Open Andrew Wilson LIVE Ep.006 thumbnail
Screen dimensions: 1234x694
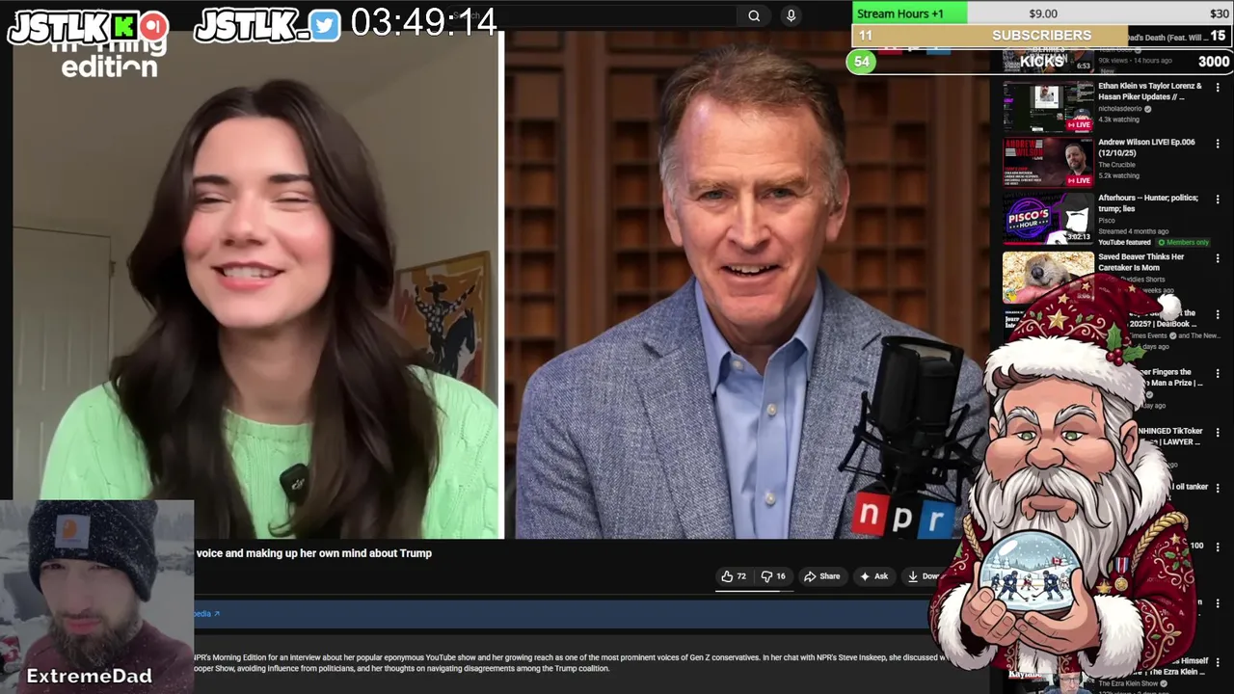pyautogui.click(x=1048, y=162)
